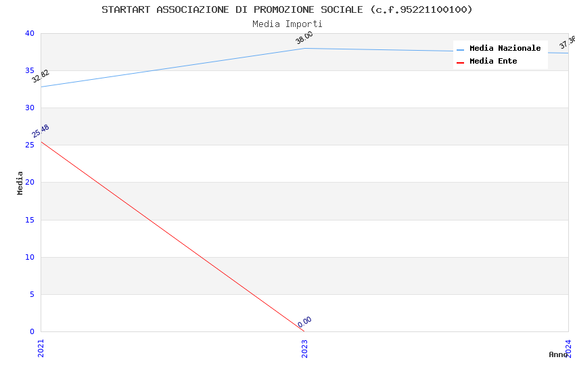Click the y-axis tick label 30

30,108
